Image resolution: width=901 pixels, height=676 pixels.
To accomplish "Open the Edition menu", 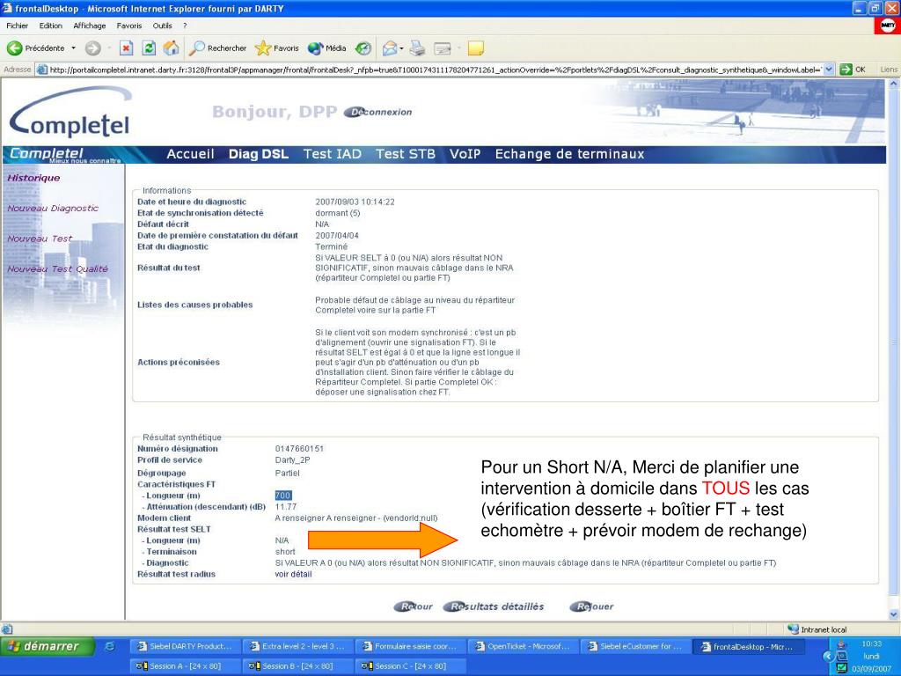I will click(x=50, y=26).
